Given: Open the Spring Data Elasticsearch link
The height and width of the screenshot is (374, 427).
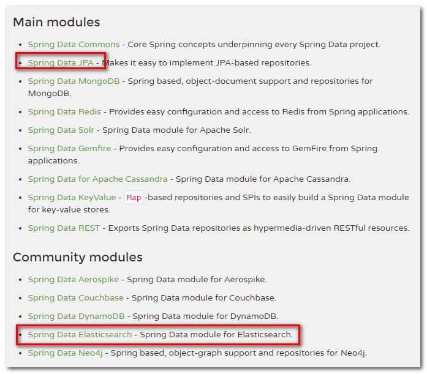Looking at the screenshot, I should 80,335.
